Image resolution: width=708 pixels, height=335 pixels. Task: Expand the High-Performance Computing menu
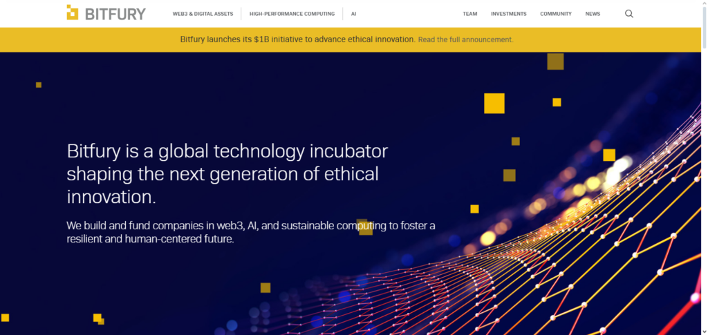pyautogui.click(x=292, y=14)
